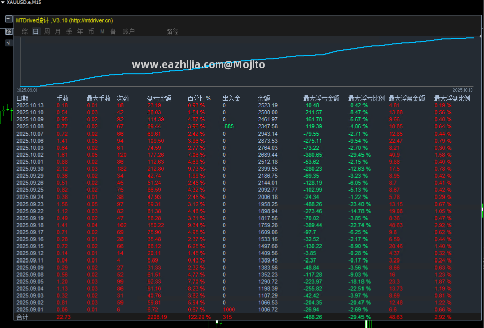Select the 日 daily statistics tab
This screenshot has width=484, height=328.
tap(36, 31)
